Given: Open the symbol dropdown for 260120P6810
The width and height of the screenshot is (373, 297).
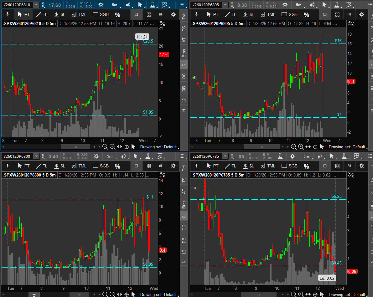Looking at the screenshot, I should coord(36,5).
